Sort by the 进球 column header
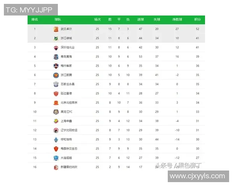Viewport: 233px width, 186px height. (140, 19)
